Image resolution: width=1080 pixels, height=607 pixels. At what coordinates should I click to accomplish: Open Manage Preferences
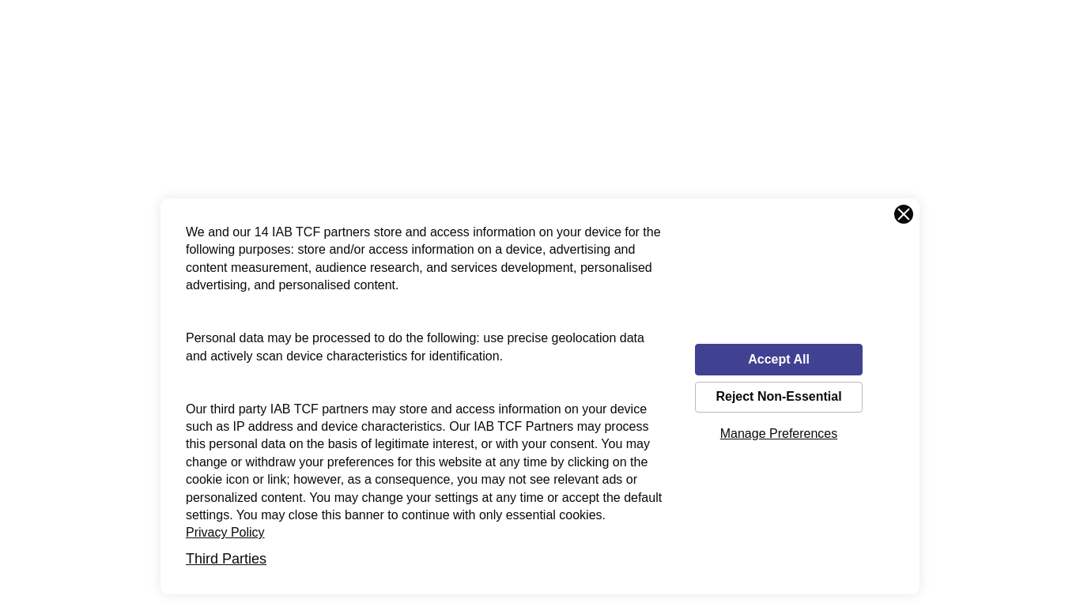[x=779, y=434]
